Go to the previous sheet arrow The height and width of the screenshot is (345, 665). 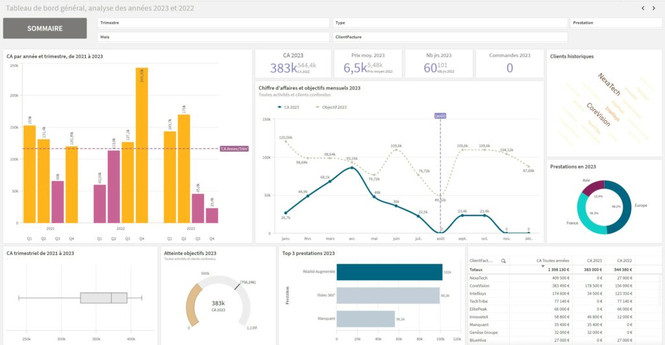tap(643, 8)
